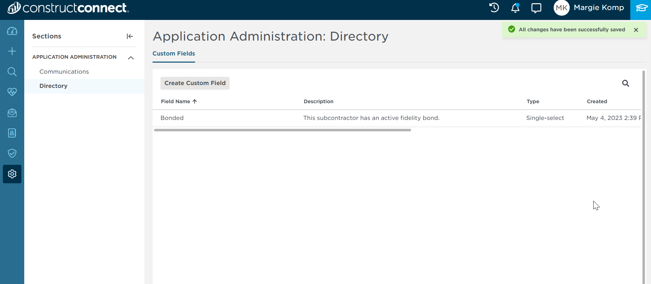651x284 pixels.
Task: Open the chat bubble icon in header
Action: pos(536,8)
